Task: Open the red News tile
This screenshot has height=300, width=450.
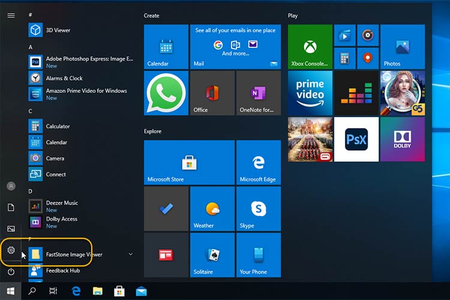Action: [166, 255]
